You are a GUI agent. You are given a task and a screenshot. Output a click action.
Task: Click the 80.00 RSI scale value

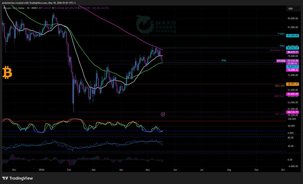[291, 138]
